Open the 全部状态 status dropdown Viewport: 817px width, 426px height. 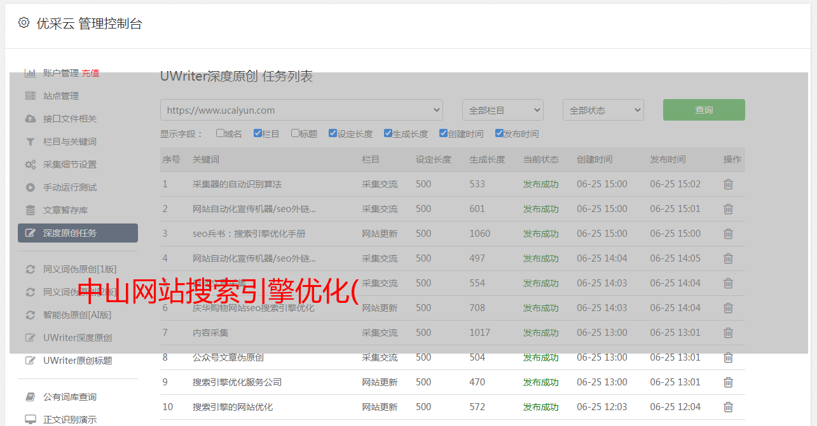tap(603, 110)
